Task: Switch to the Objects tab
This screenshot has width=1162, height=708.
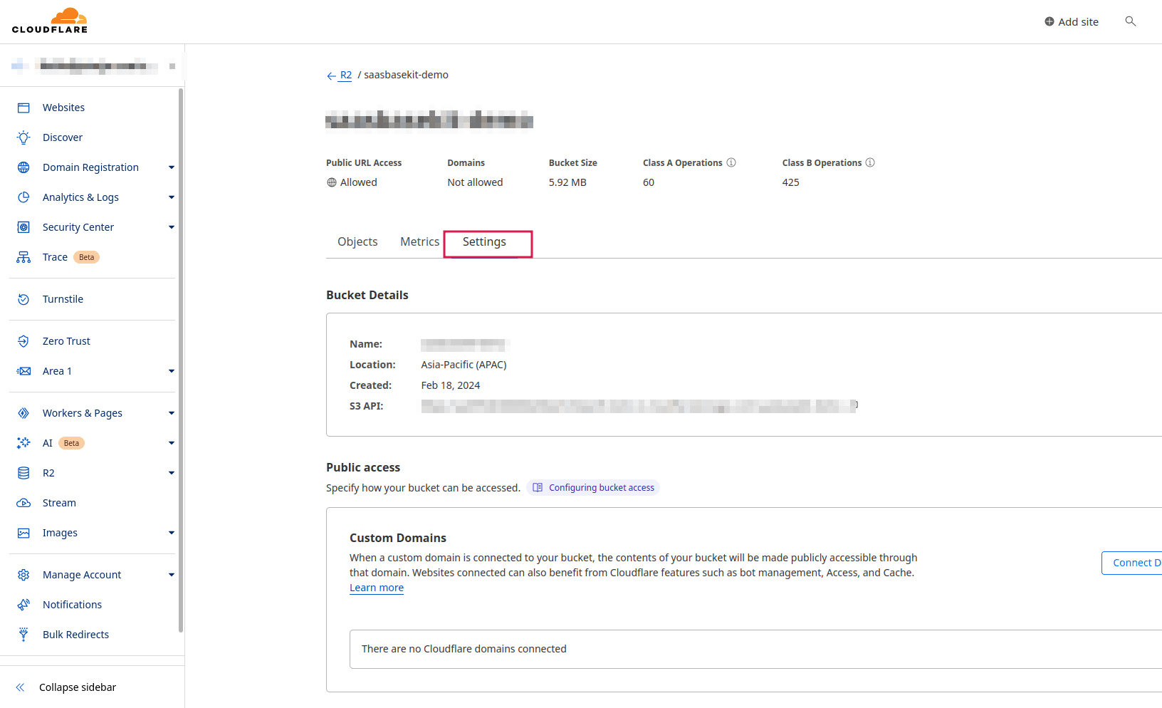Action: pyautogui.click(x=357, y=242)
